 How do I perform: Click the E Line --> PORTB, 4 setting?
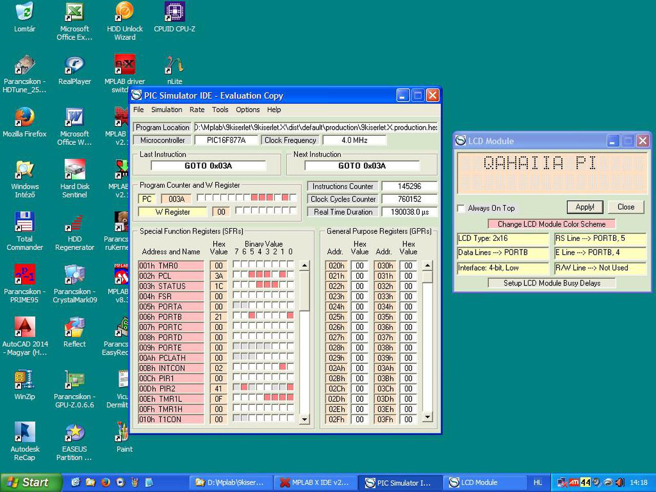600,253
